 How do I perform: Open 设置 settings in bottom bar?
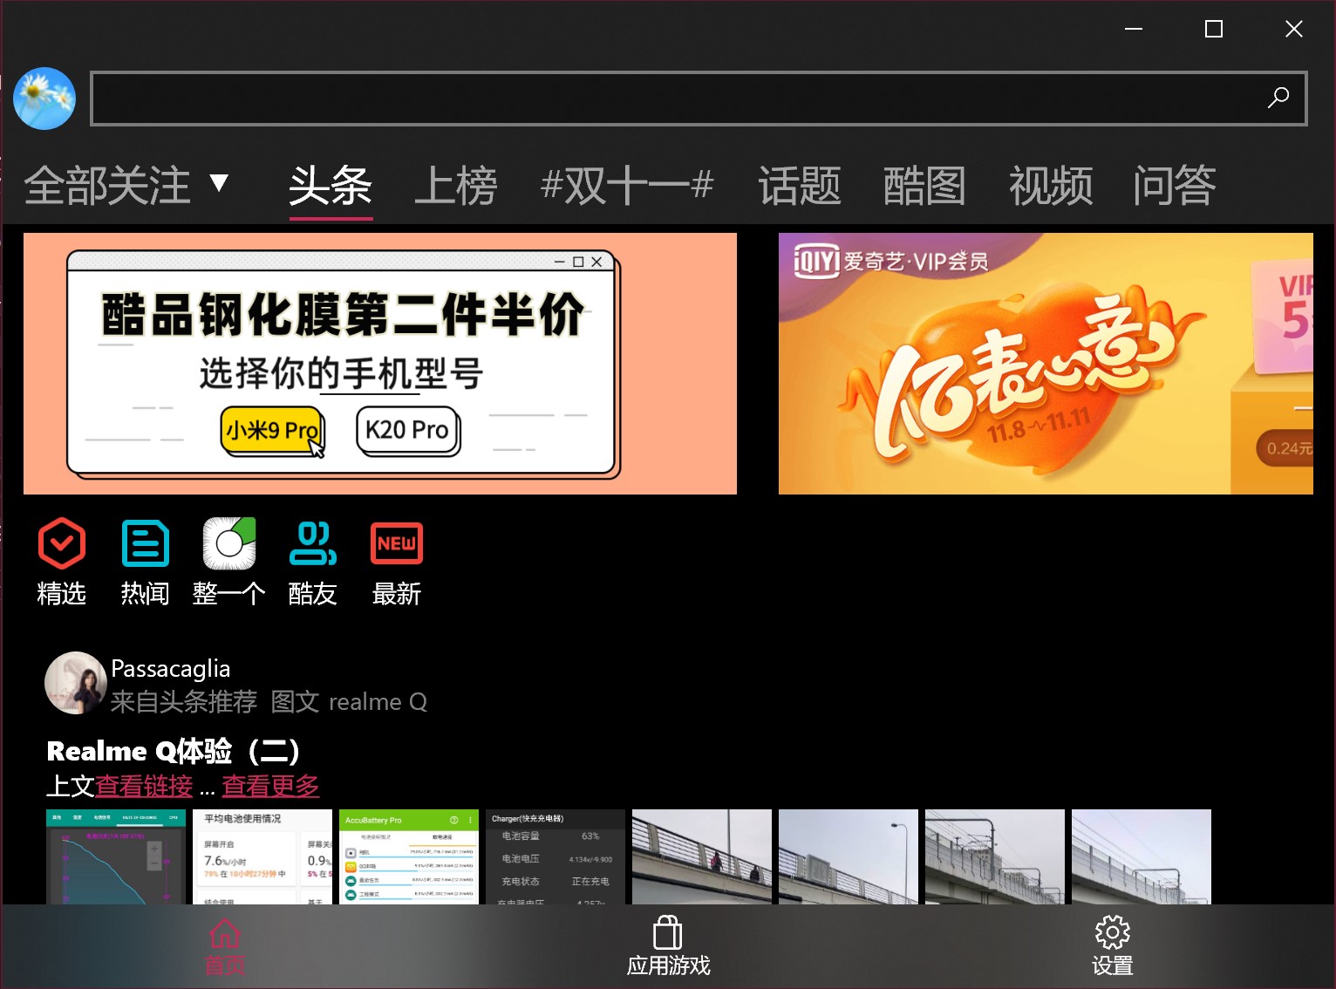click(1113, 946)
